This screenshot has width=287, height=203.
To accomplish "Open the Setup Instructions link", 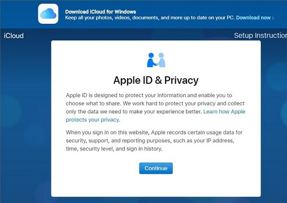I will point(260,36).
